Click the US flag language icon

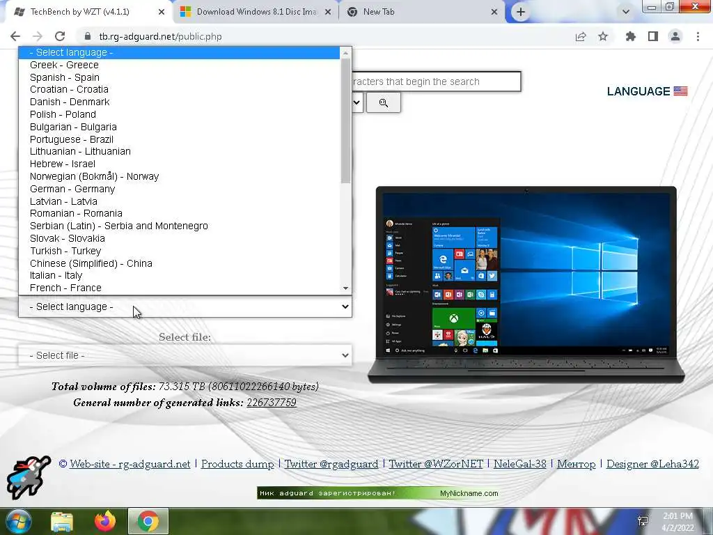pos(681,91)
